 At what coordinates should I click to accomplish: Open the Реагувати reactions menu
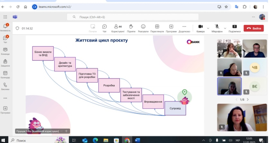coord(143,28)
